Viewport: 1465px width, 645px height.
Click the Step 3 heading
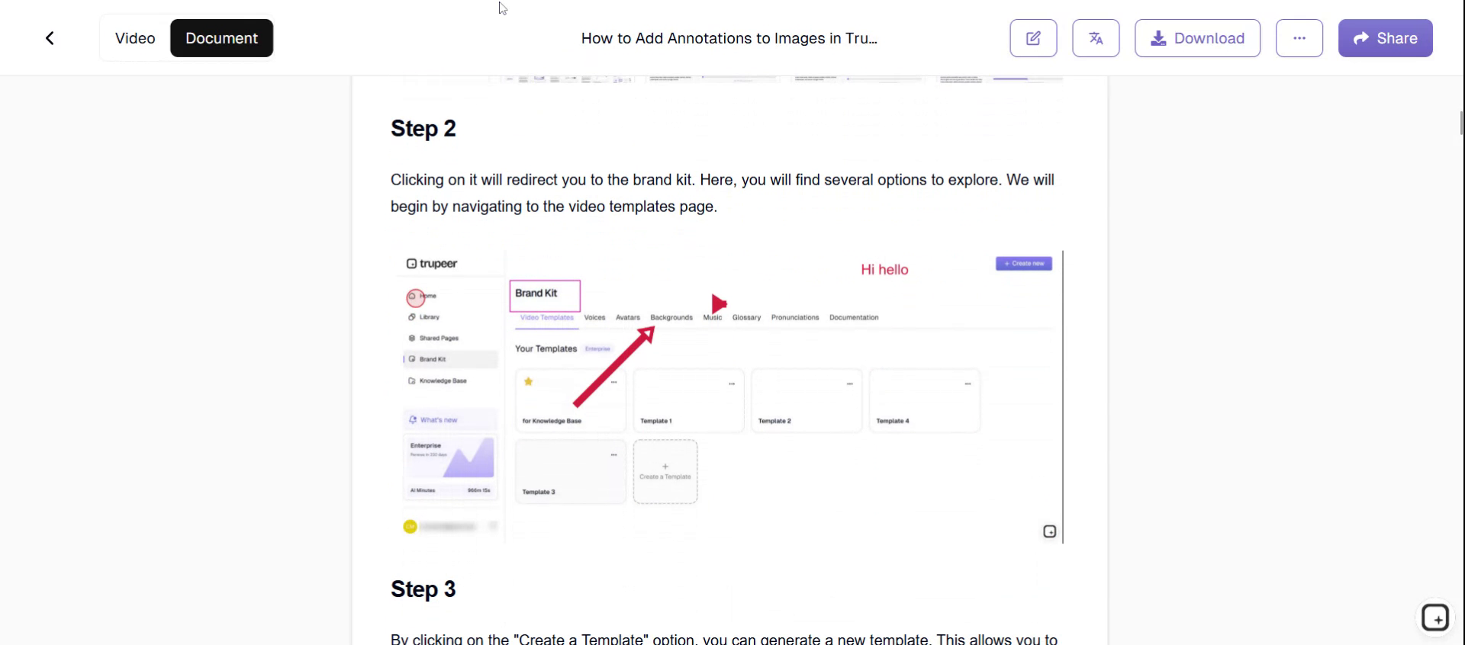423,589
